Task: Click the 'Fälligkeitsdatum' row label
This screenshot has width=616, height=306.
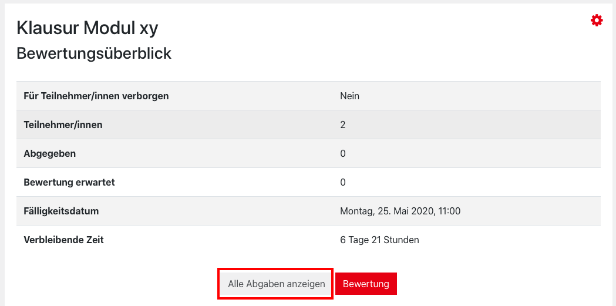Action: (61, 211)
